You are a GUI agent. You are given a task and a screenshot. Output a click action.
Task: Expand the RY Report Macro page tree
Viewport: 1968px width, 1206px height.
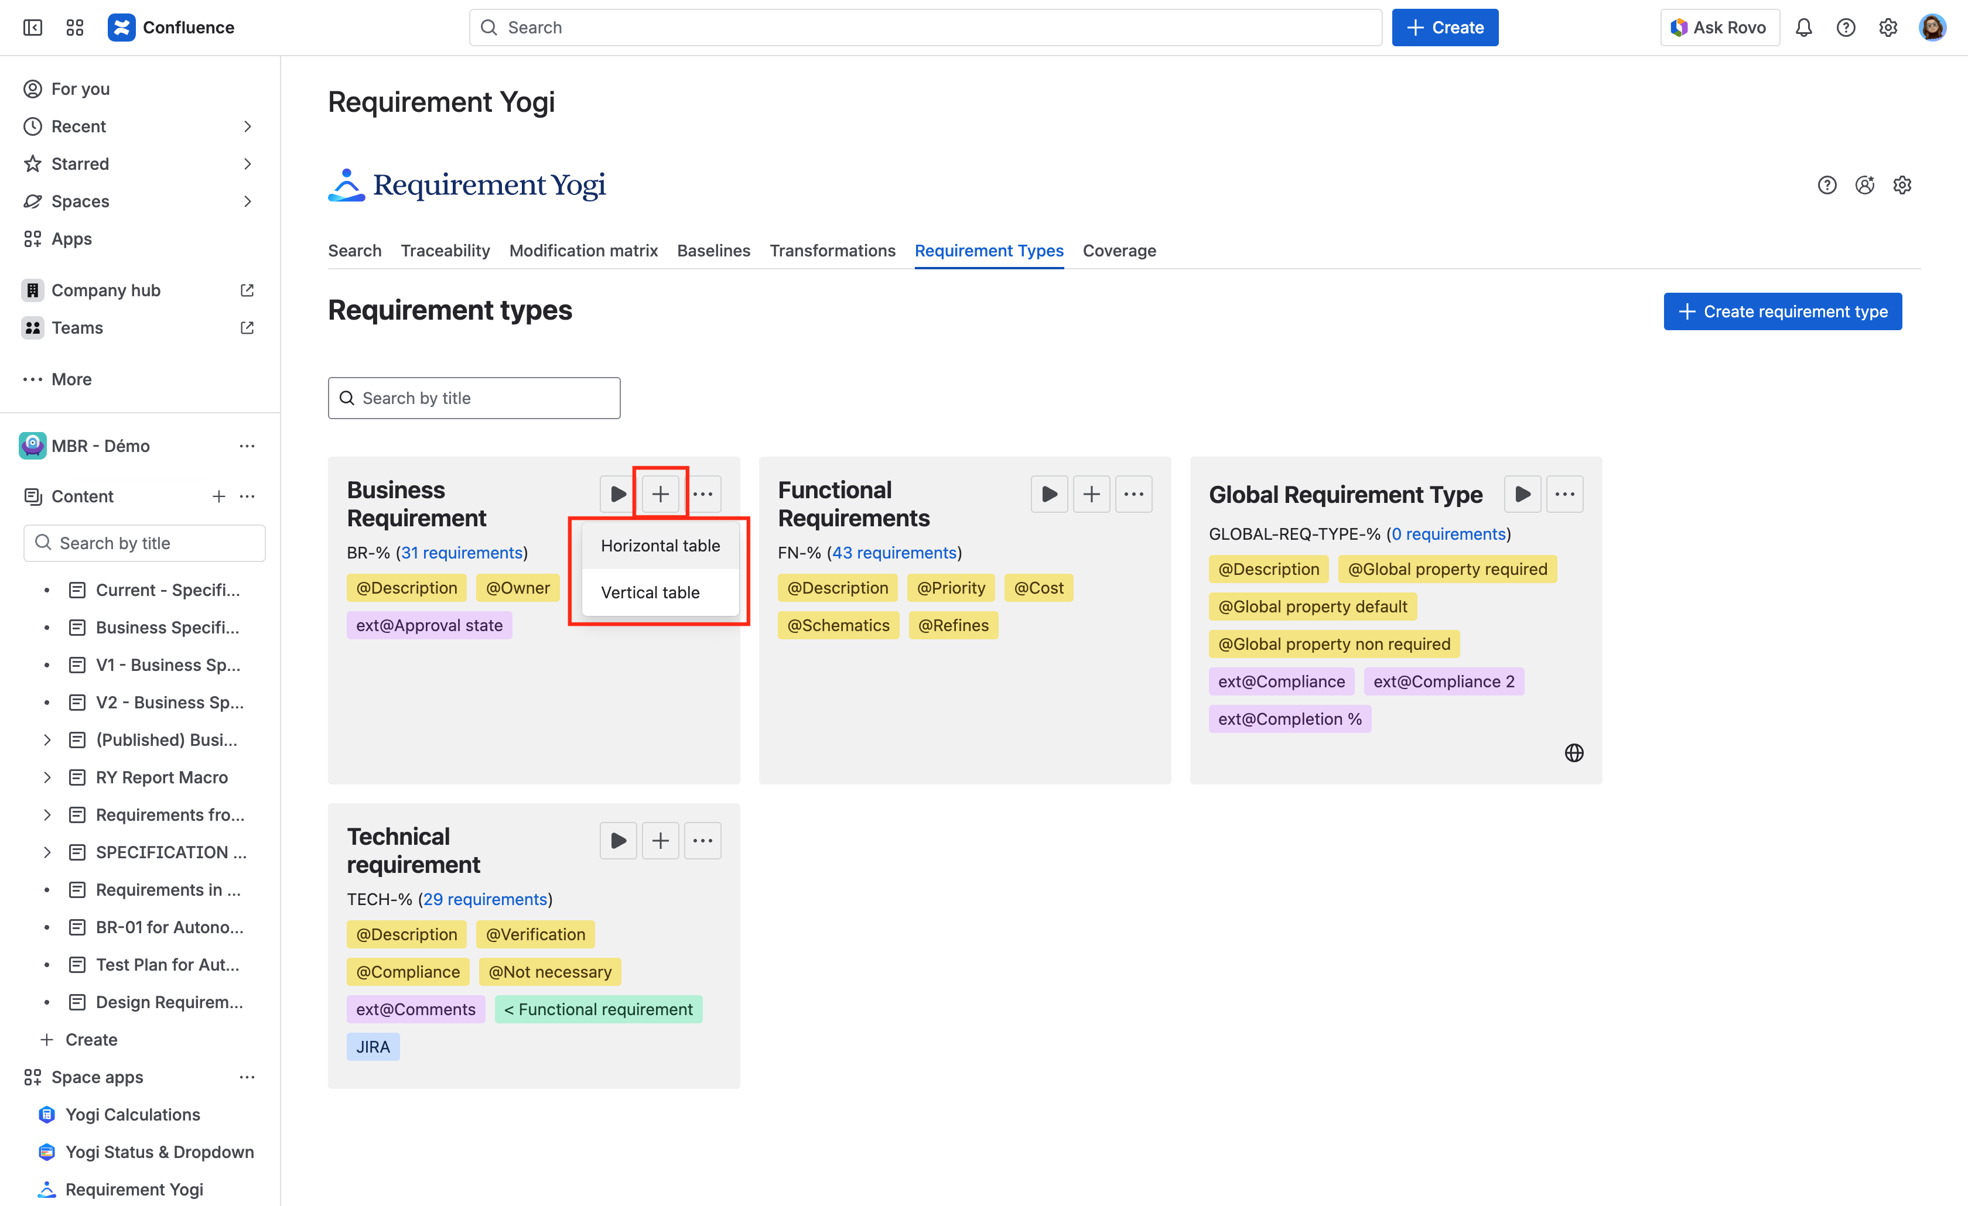tap(47, 777)
